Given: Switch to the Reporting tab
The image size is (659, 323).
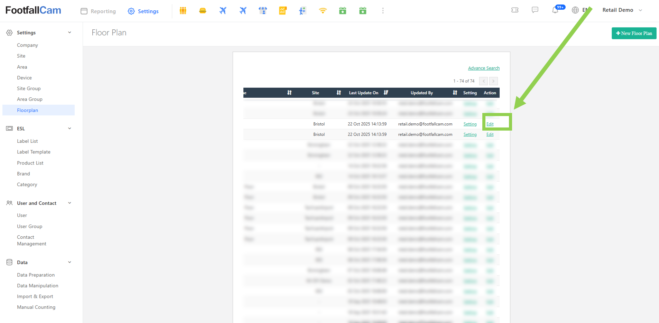Looking at the screenshot, I should (x=98, y=11).
